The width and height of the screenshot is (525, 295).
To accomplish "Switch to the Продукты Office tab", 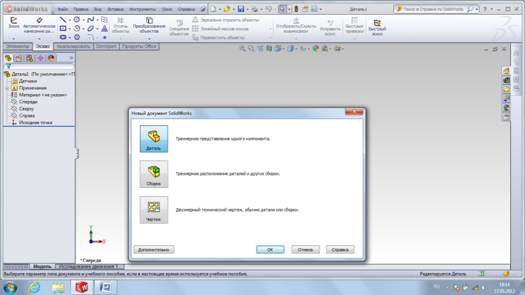I will click(139, 46).
